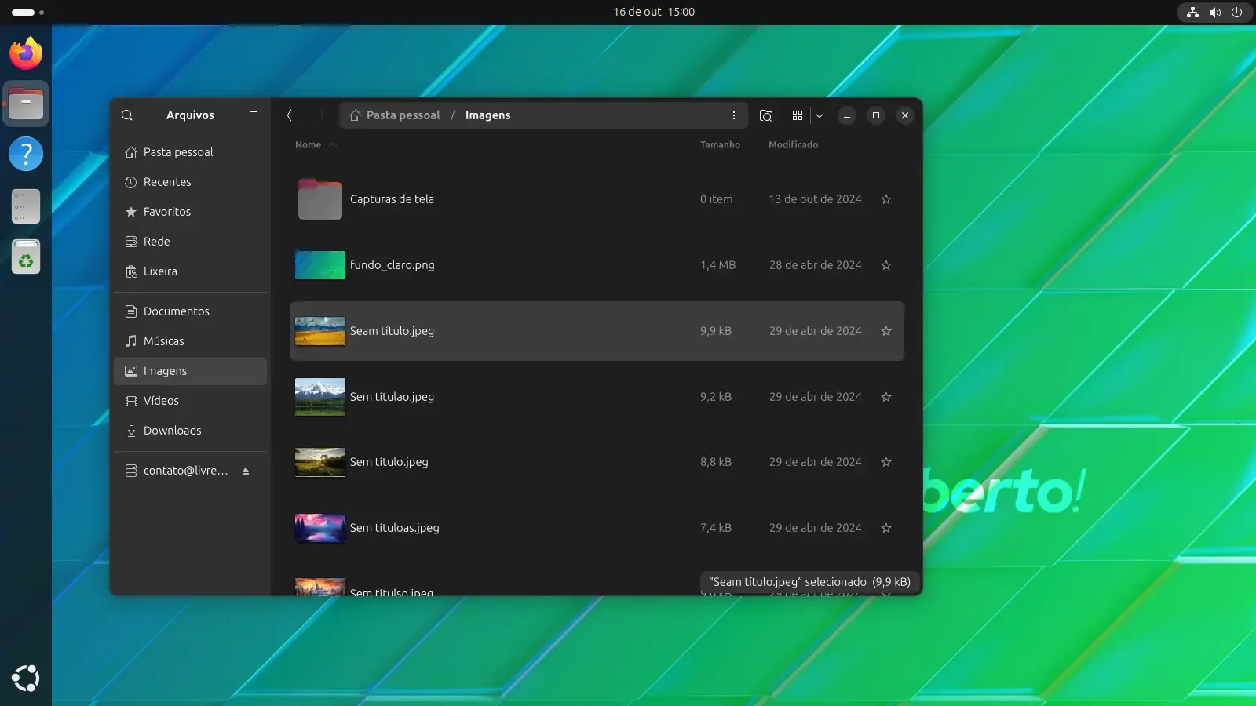Open Lixeira in the sidebar
The width and height of the screenshot is (1256, 706).
tap(190, 271)
